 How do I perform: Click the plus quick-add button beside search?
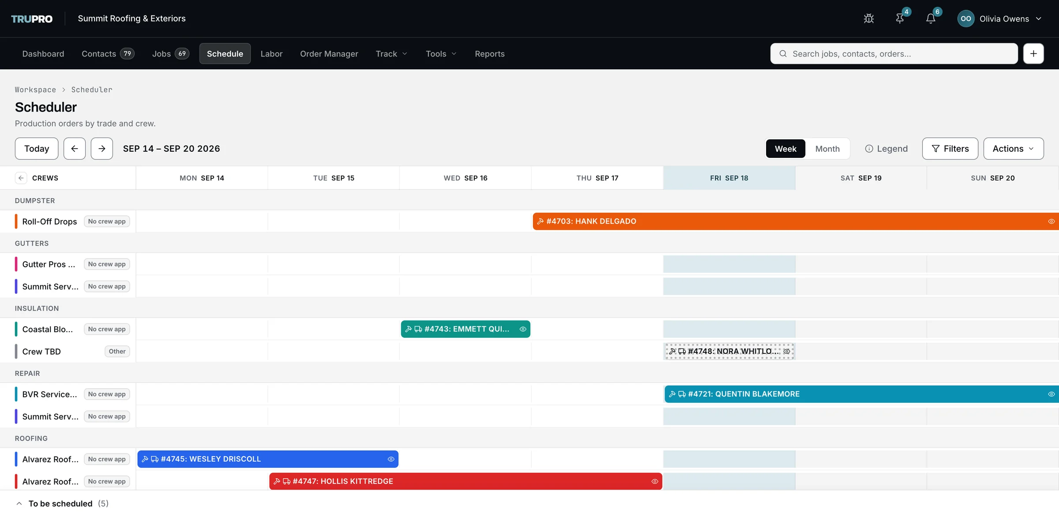(1033, 53)
